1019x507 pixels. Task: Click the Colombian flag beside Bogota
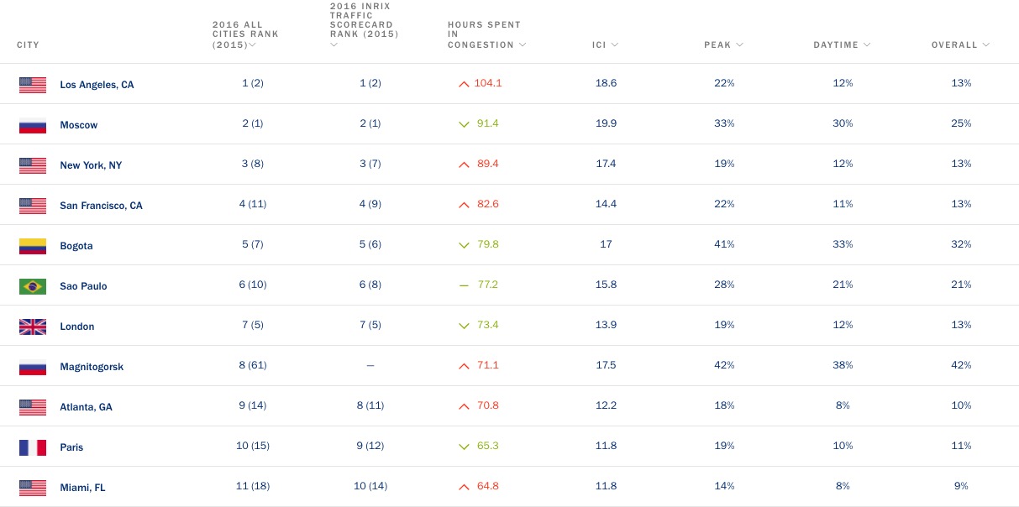[33, 246]
